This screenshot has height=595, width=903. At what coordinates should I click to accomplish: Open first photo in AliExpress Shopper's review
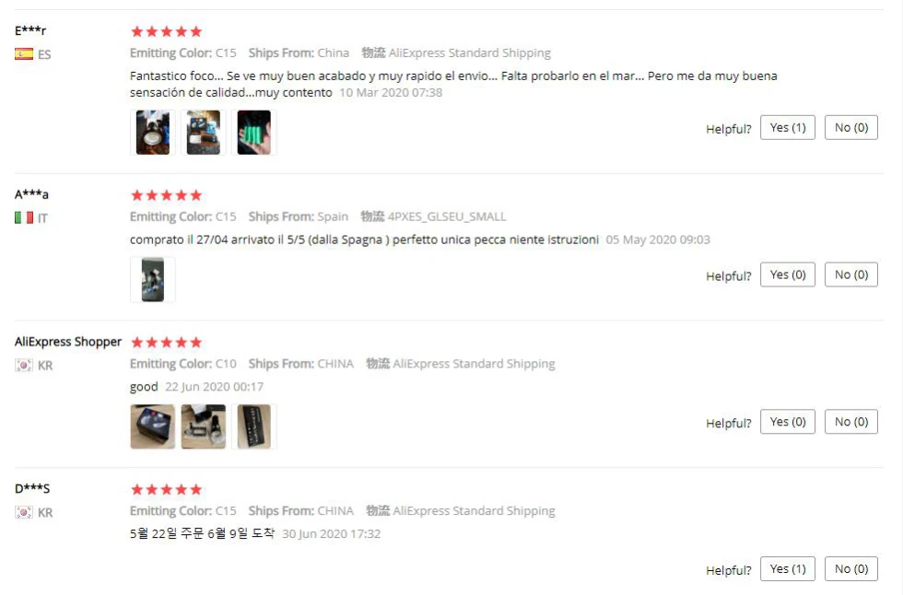point(153,426)
